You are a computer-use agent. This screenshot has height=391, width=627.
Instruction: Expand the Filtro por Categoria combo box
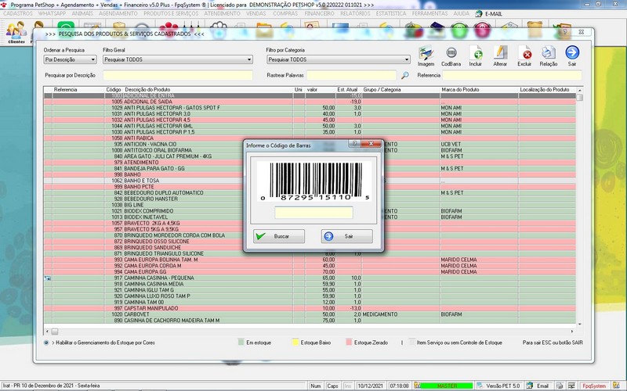click(x=339, y=59)
